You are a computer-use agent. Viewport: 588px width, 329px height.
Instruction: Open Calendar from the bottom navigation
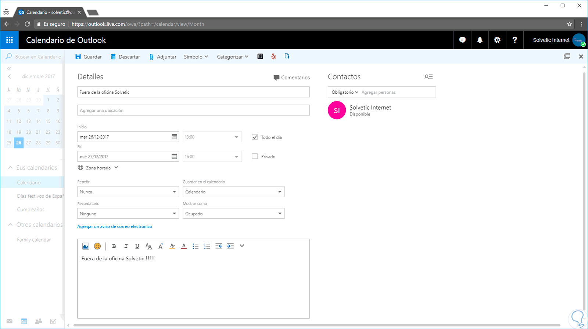coord(24,321)
